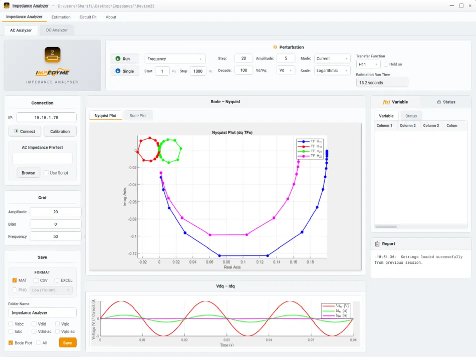This screenshot has height=357, width=476.
Task: Click the Grid Amplitude field
Action: (55, 212)
